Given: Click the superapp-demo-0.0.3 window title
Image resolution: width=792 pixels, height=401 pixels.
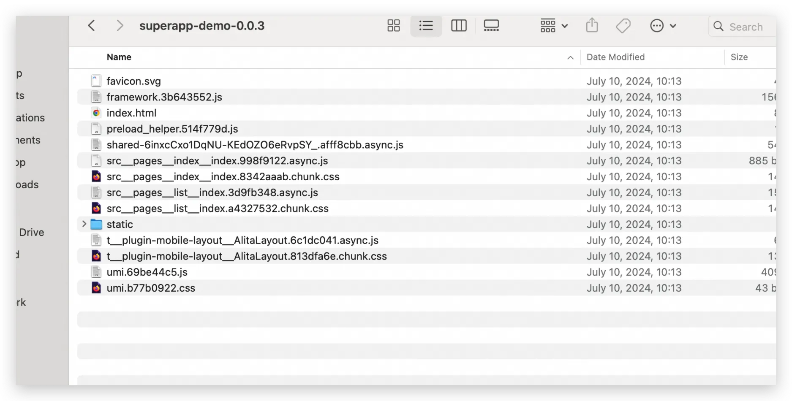Looking at the screenshot, I should point(202,26).
